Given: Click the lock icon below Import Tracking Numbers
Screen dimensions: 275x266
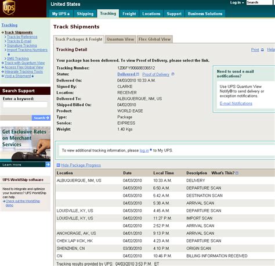Looking at the screenshot, I should (9, 54).
